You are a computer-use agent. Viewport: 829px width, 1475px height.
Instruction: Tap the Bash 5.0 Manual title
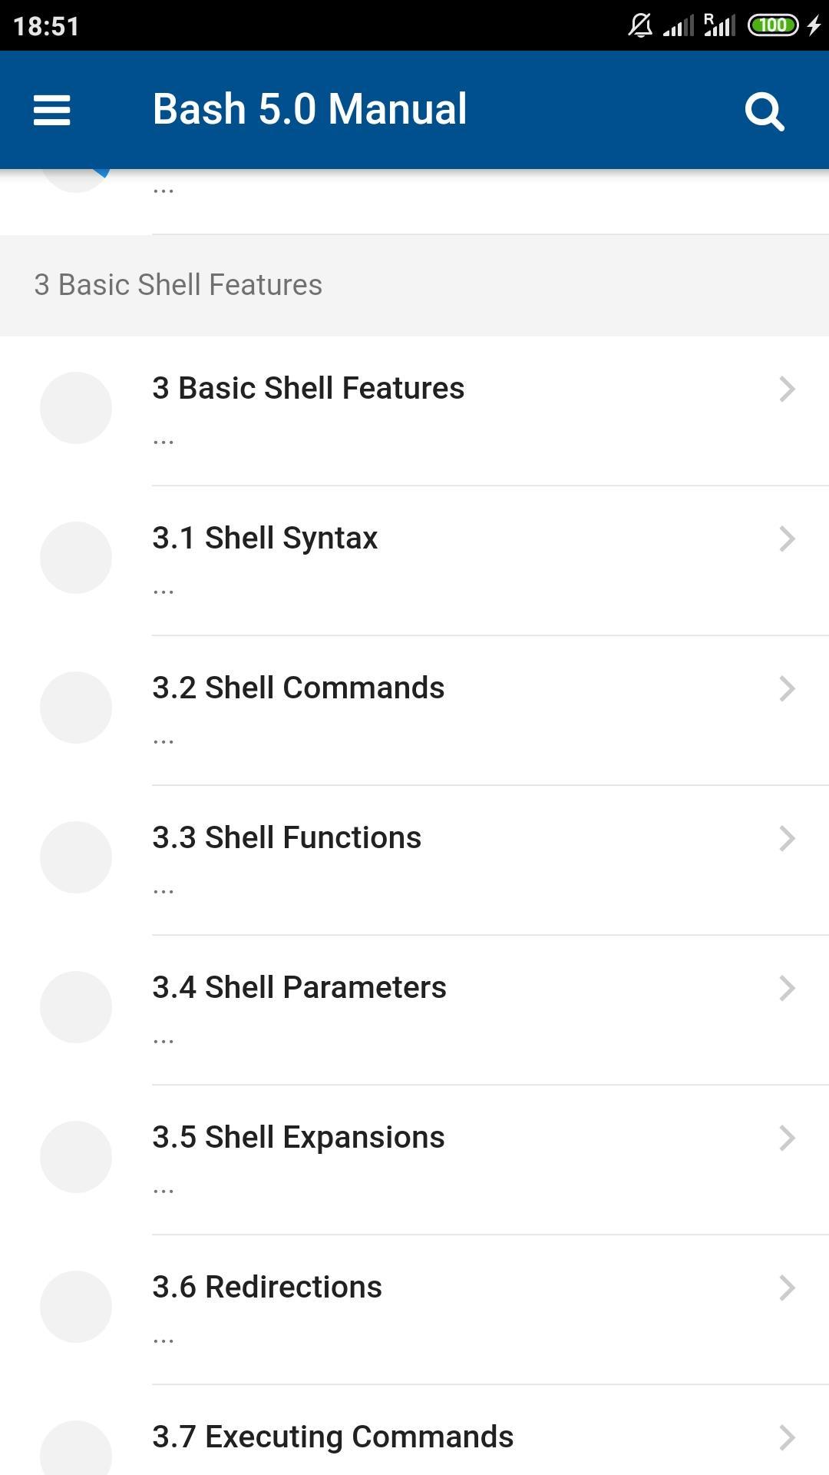pyautogui.click(x=309, y=109)
